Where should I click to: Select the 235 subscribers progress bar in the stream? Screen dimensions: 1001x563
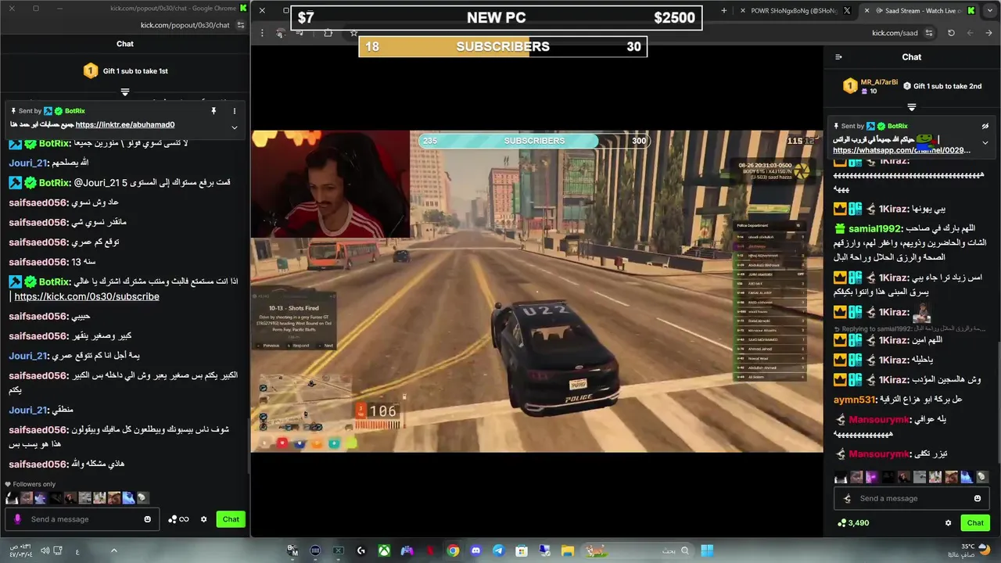(534, 141)
